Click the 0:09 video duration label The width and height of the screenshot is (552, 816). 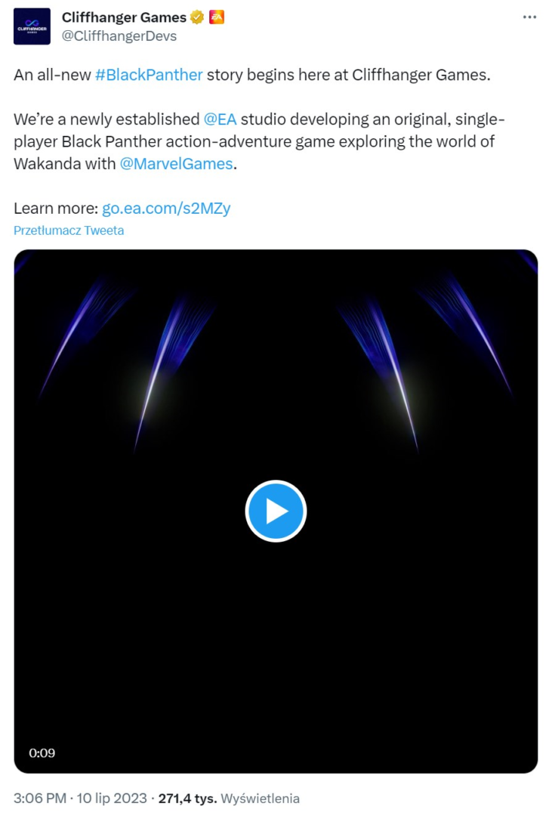click(x=42, y=753)
